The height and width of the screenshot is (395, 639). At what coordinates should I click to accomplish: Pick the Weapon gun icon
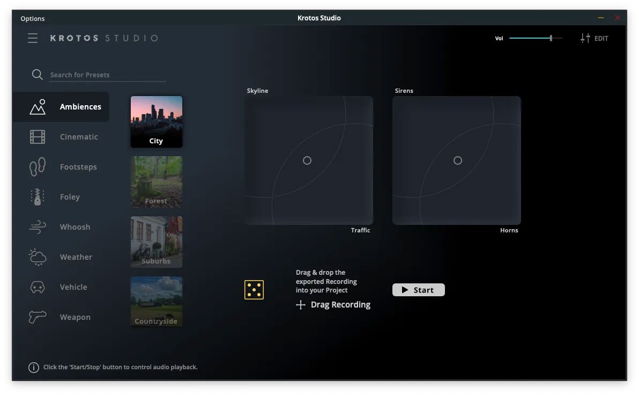click(x=38, y=317)
